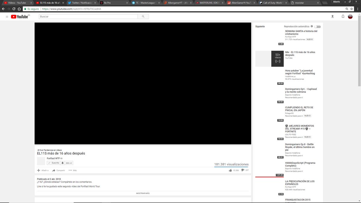This screenshot has height=203, width=361.
Task: Open LA PREOCUPACIÓN DE LOS ESPAÑOLES video
Action: coord(300,183)
